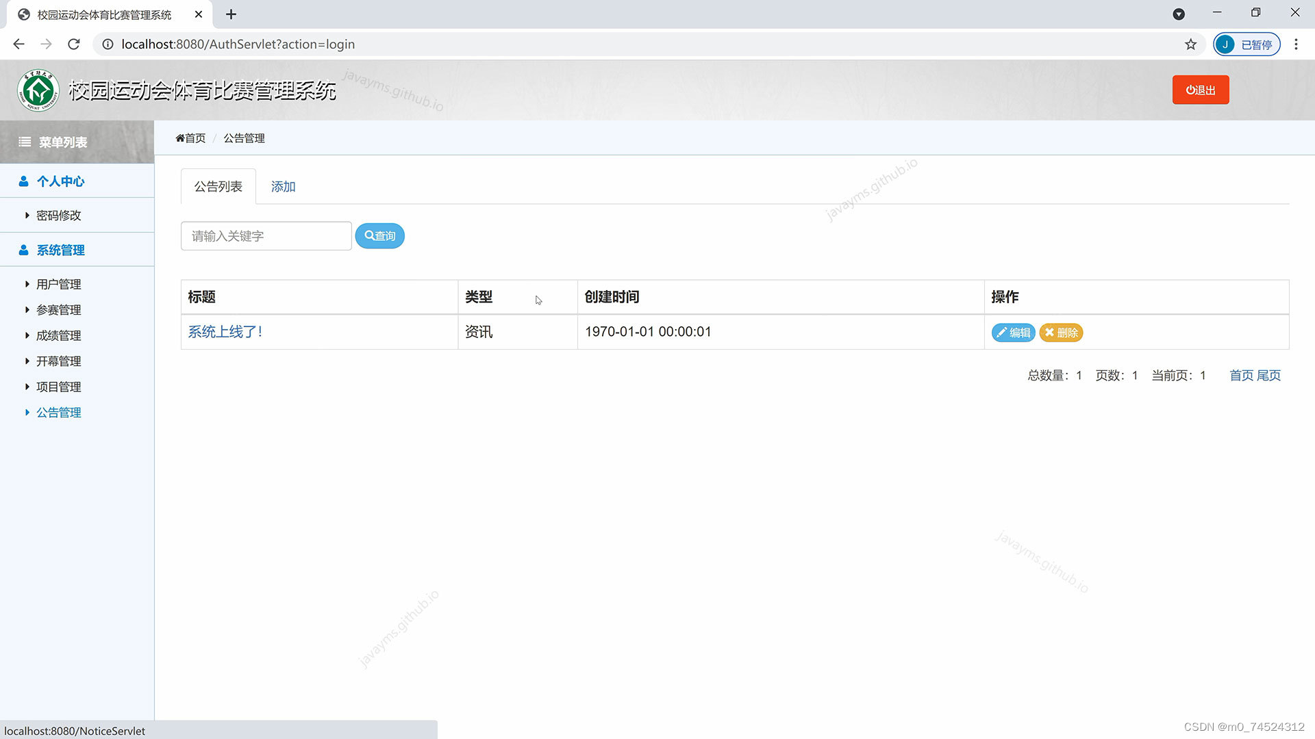This screenshot has height=739, width=1315.
Task: Open 项目管理 sidebar entry
Action: tap(58, 387)
